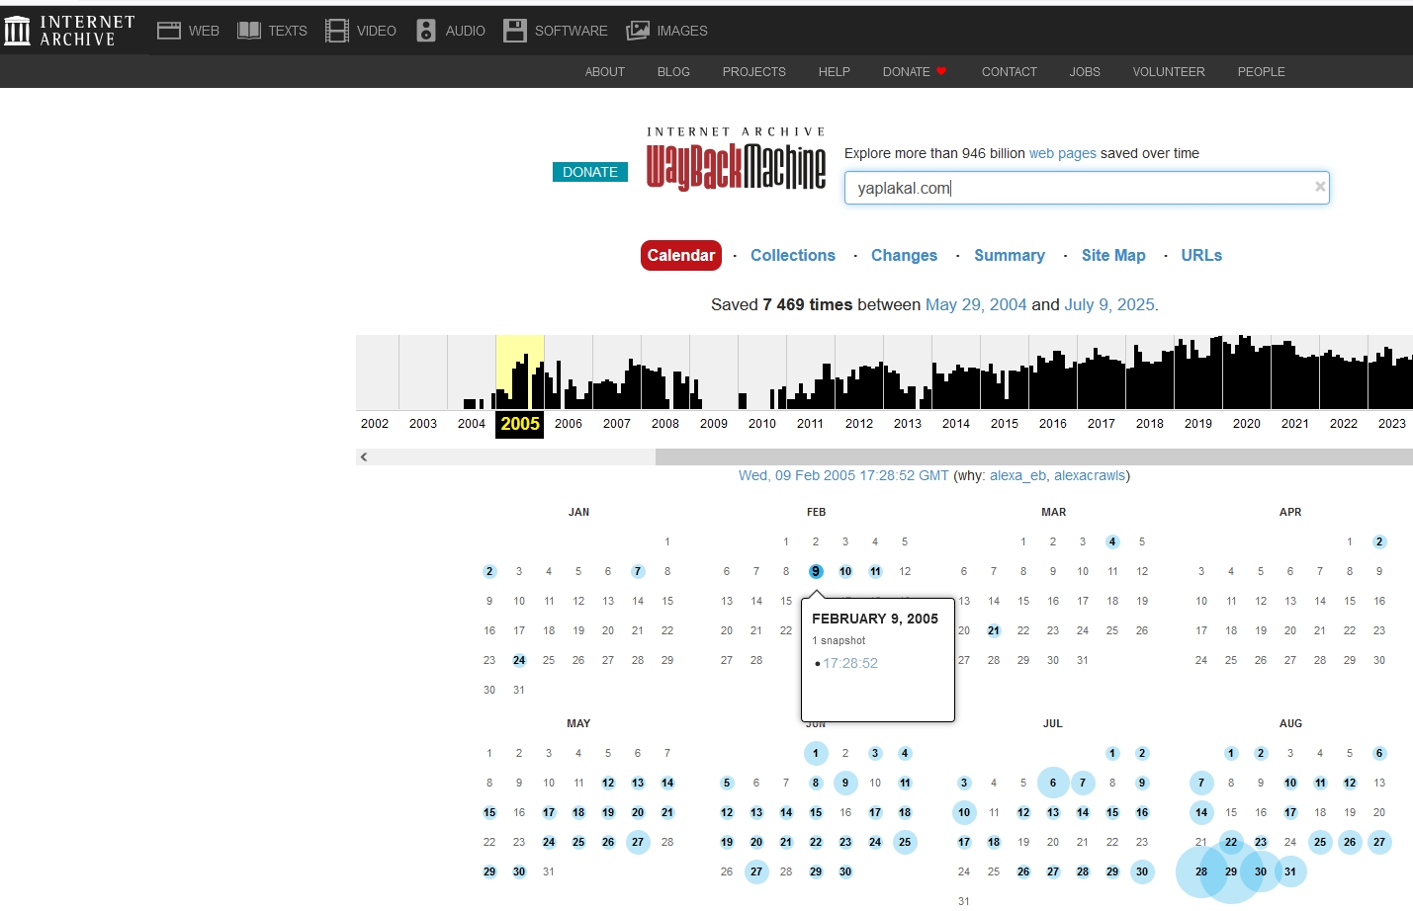Open the Audio speaker icon

(426, 31)
